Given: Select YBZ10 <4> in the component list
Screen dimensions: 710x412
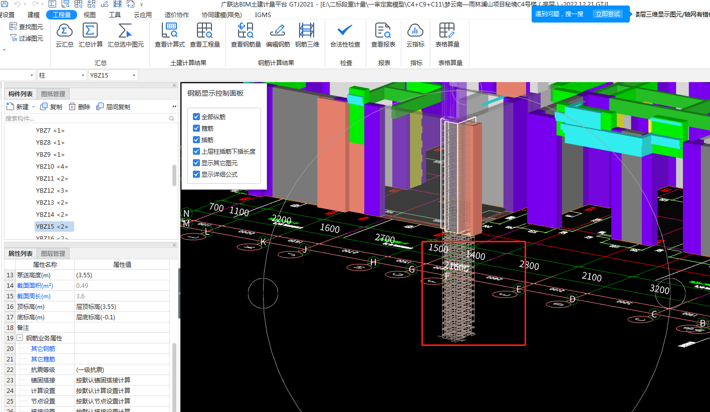Looking at the screenshot, I should coord(52,166).
